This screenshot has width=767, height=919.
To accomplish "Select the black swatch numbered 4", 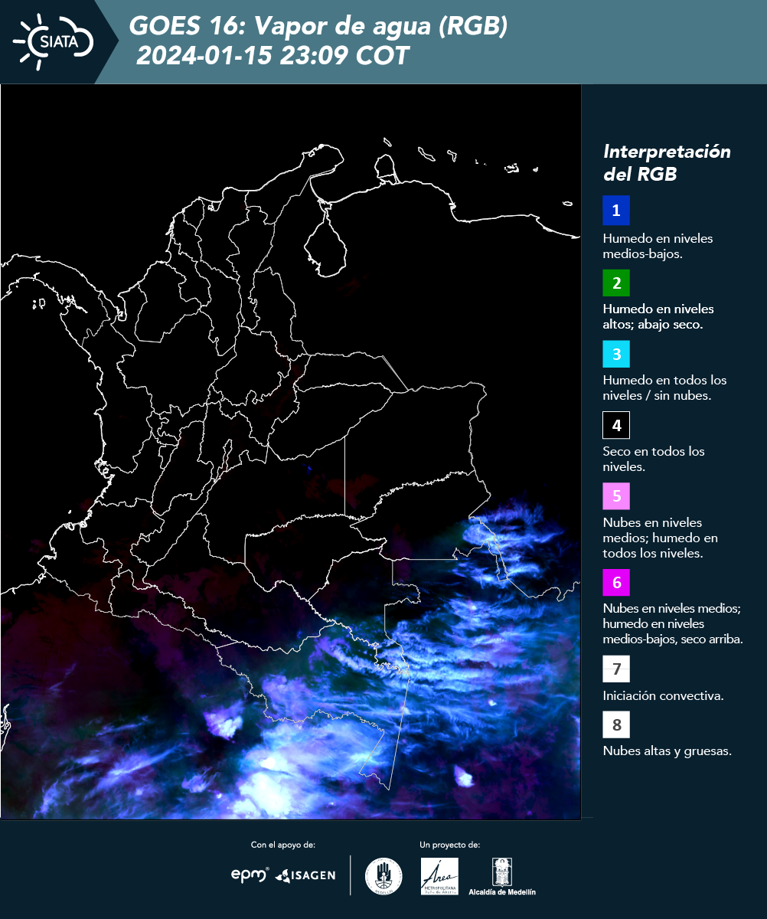I will tap(616, 425).
